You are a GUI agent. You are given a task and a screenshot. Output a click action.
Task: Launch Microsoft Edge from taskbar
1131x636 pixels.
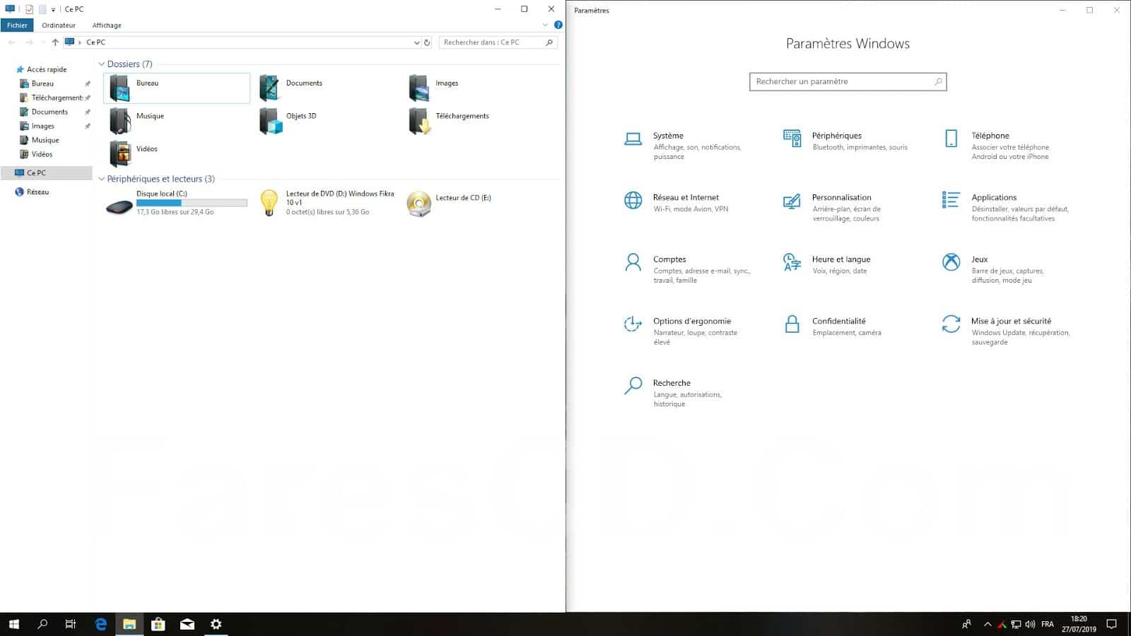pyautogui.click(x=101, y=624)
